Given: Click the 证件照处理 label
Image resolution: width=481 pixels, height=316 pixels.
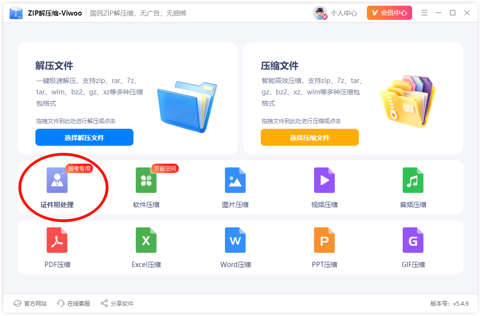Looking at the screenshot, I should [57, 205].
